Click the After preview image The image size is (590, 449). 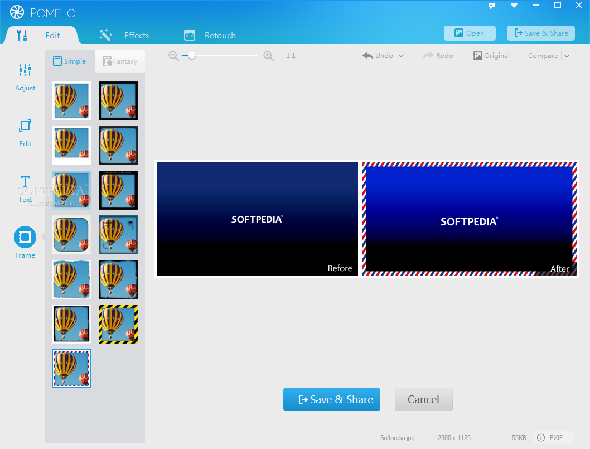469,219
